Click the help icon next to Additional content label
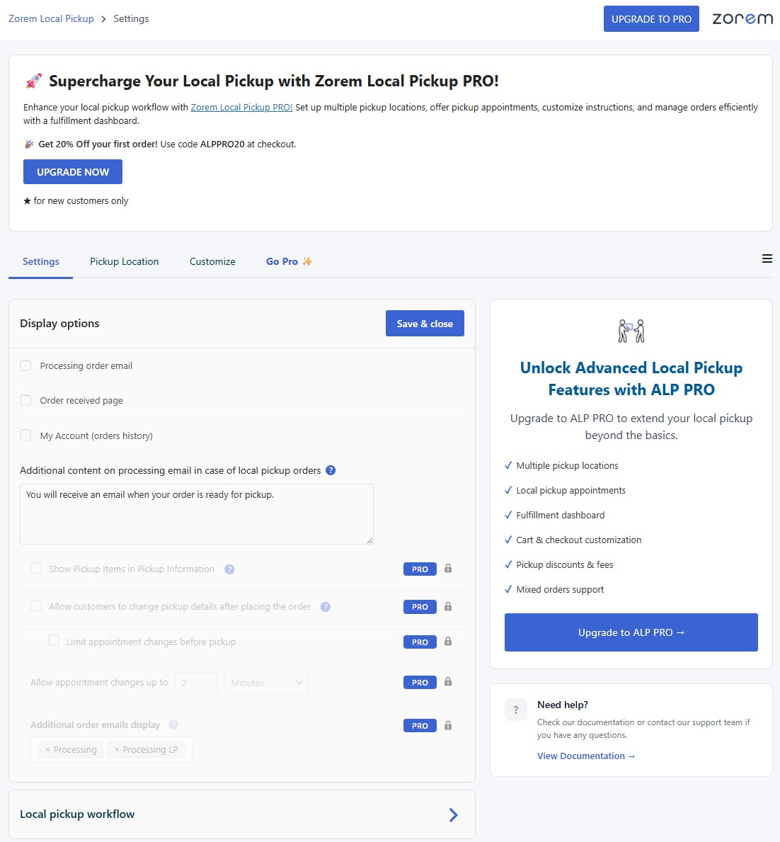Image resolution: width=780 pixels, height=842 pixels. 331,470
